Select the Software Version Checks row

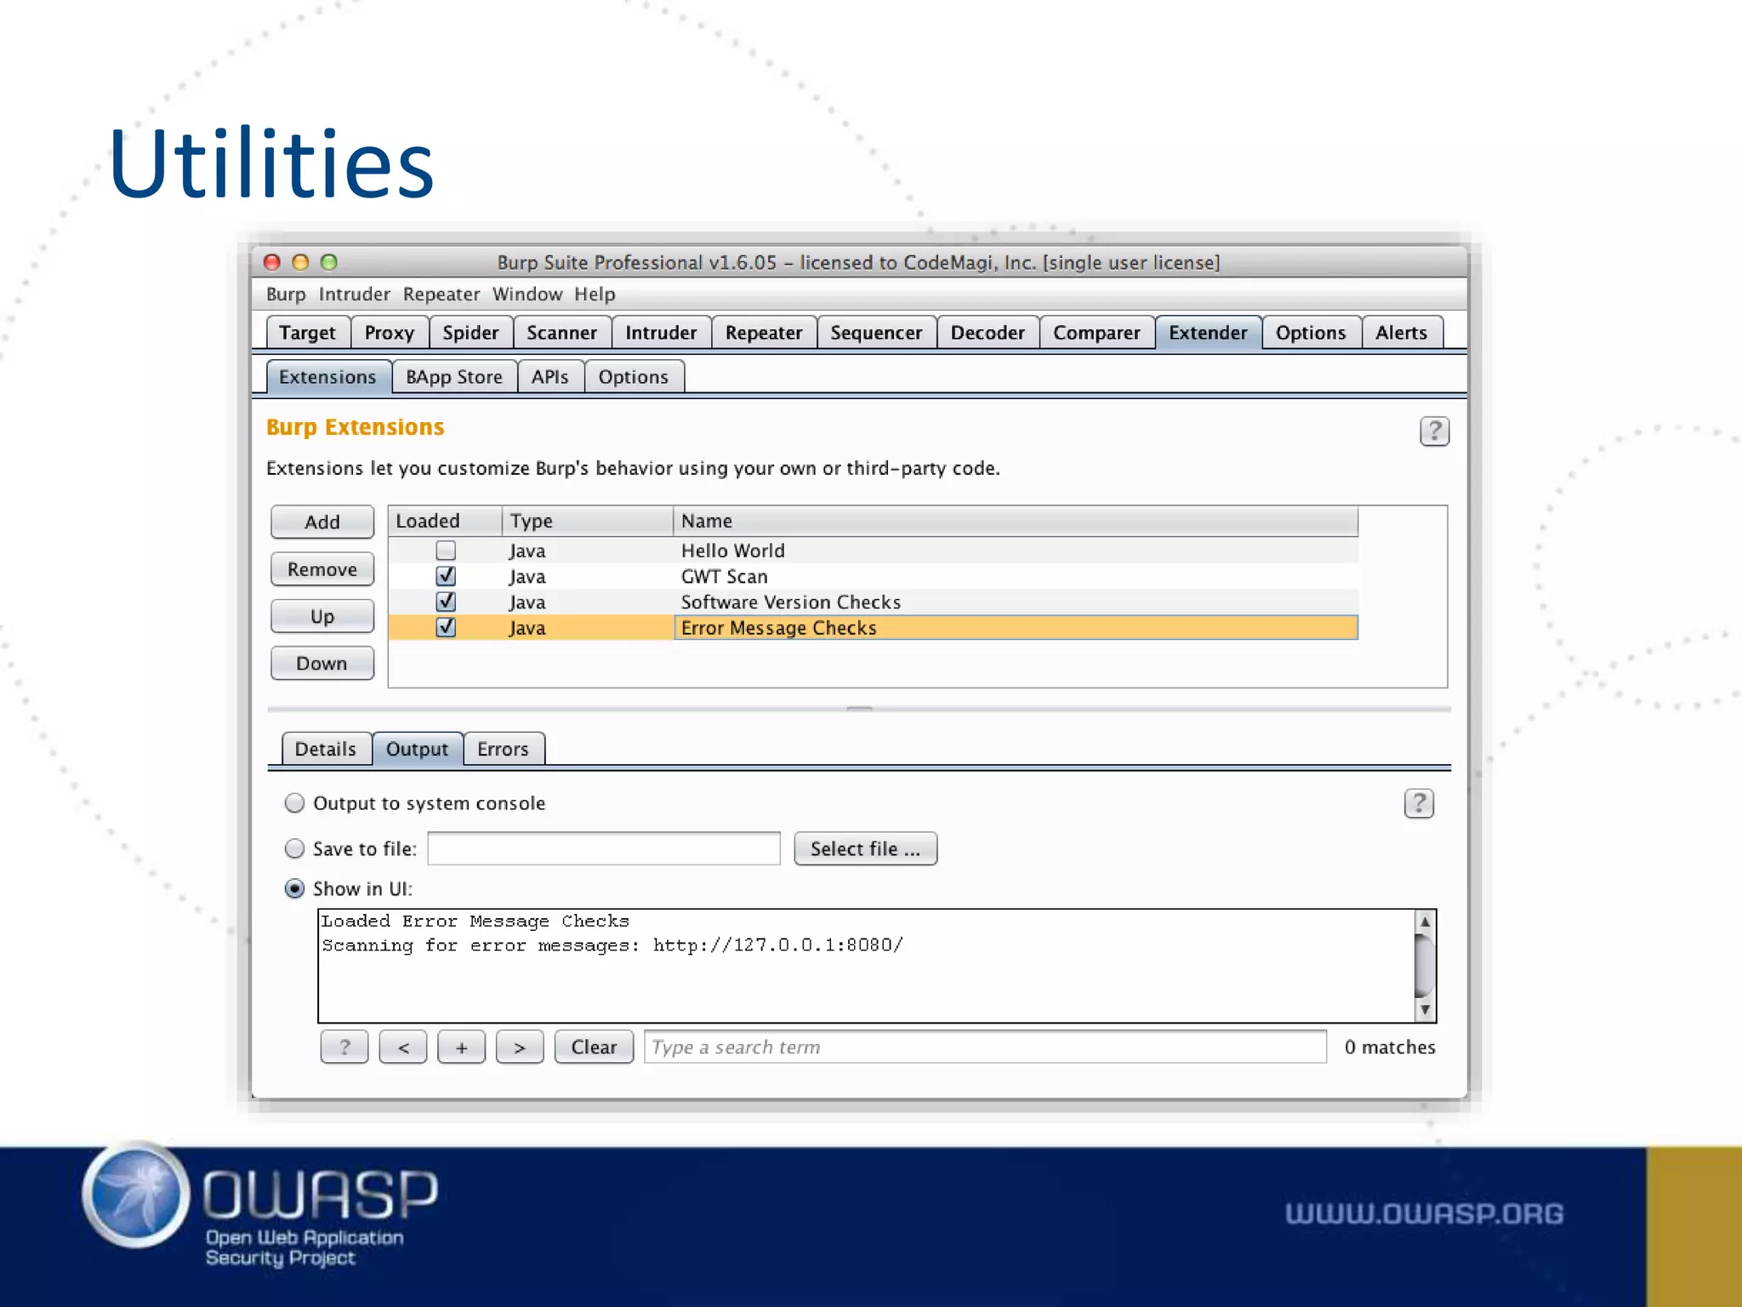point(873,602)
